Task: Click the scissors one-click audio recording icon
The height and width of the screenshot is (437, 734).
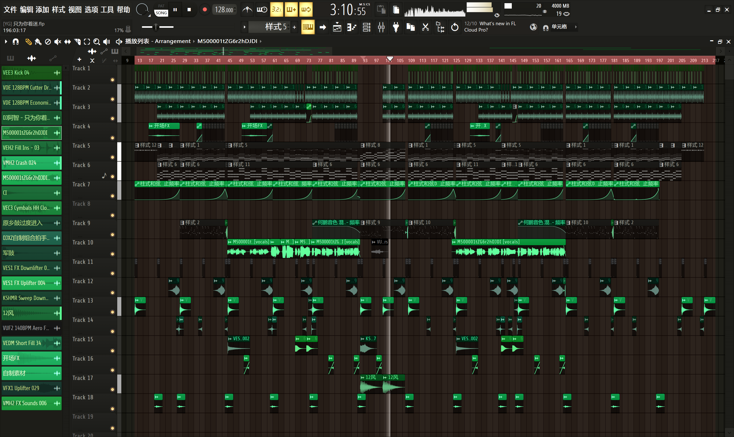Action: [425, 27]
